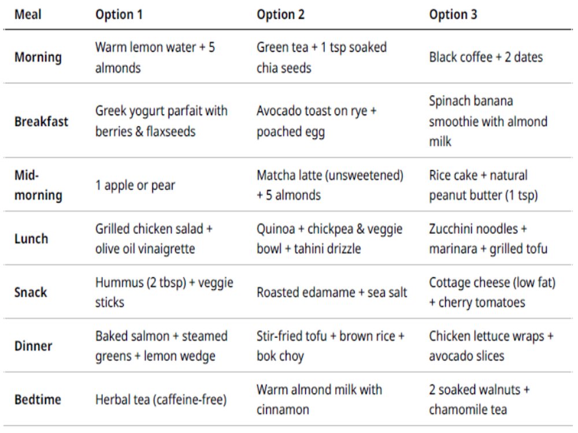Viewport: 578px width, 433px height.
Task: Select the Option 3 column header
Action: click(x=453, y=15)
